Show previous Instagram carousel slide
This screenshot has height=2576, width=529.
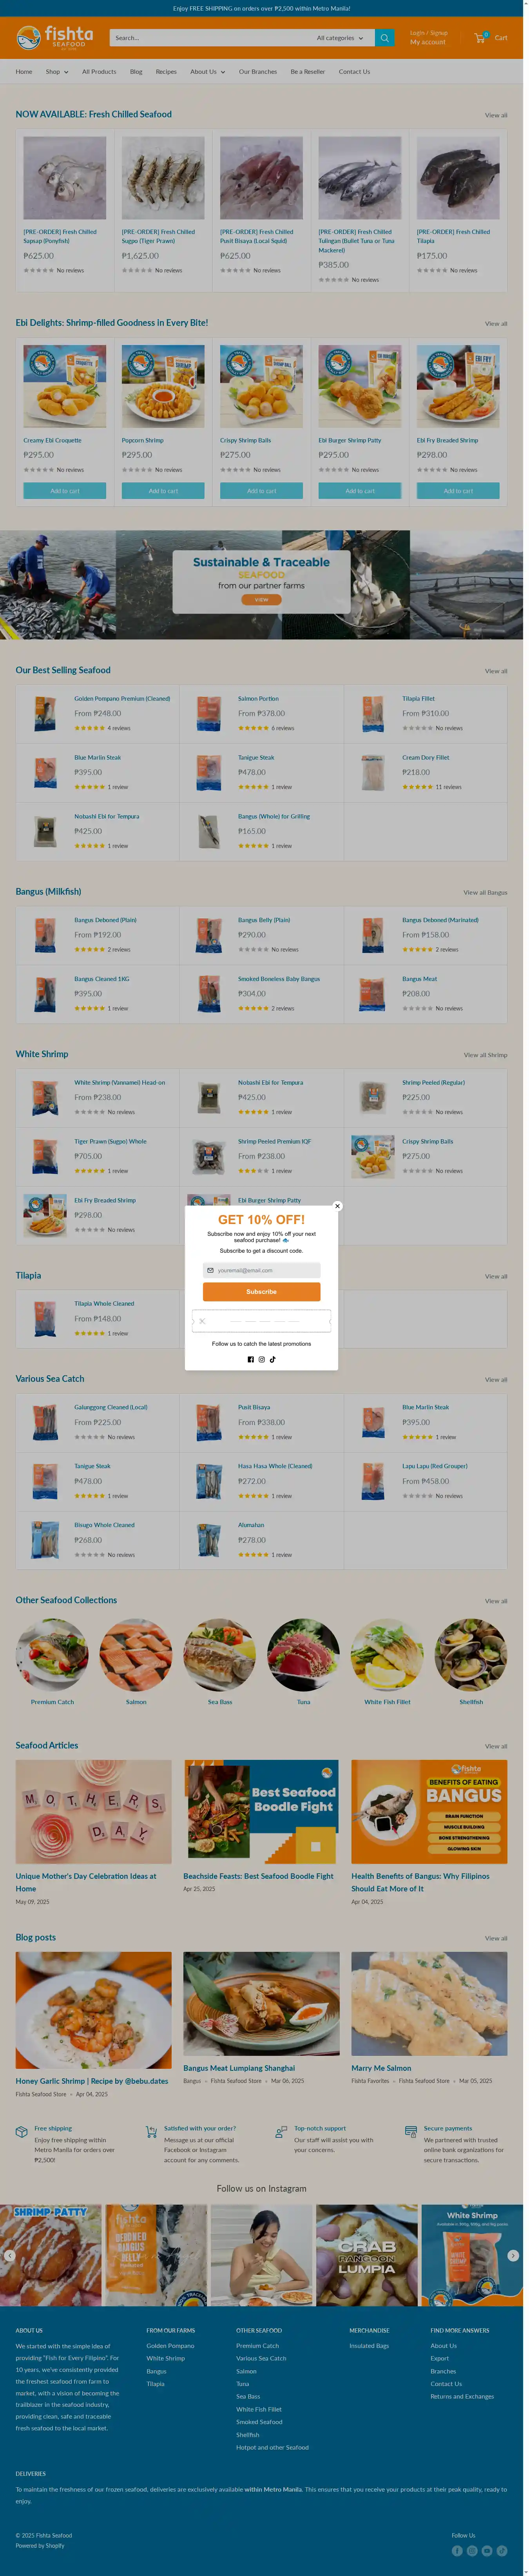point(10,2255)
